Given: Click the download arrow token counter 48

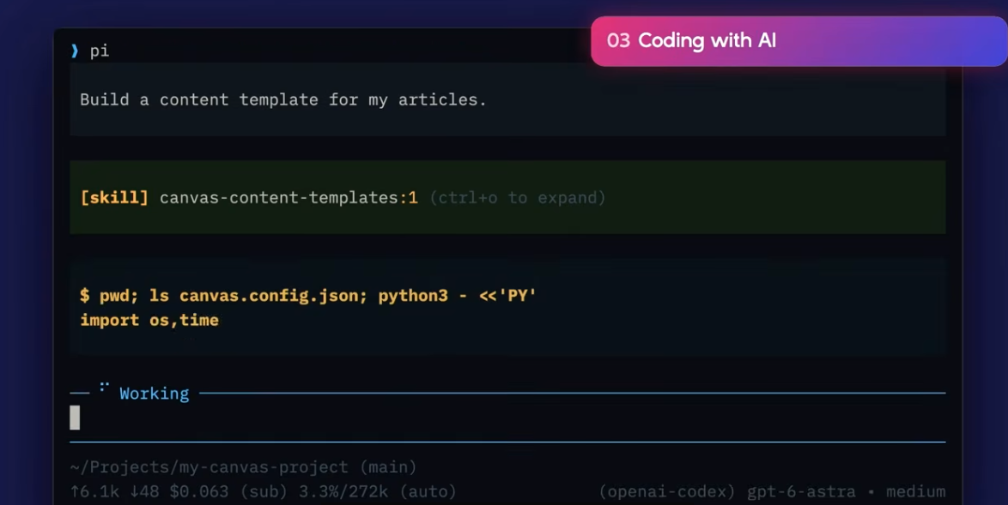Looking at the screenshot, I should point(144,491).
